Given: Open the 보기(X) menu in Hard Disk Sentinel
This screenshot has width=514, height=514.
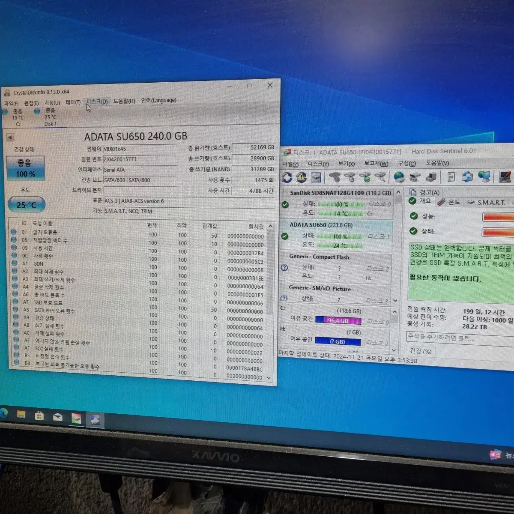Looking at the screenshot, I should [x=346, y=164].
